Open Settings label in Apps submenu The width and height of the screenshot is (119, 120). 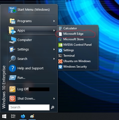(69, 50)
